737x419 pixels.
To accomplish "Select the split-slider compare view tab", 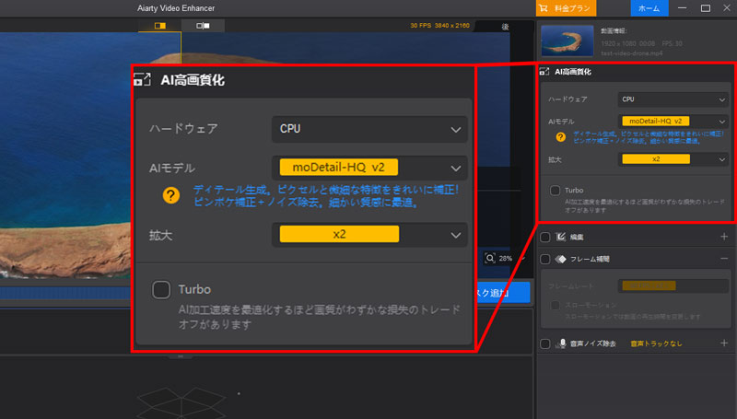I will point(159,26).
